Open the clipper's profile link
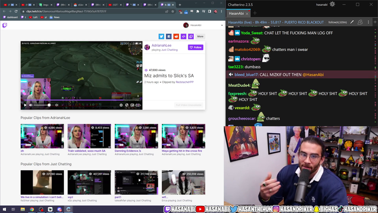Viewport: 378px width, 213px height. 185,82
